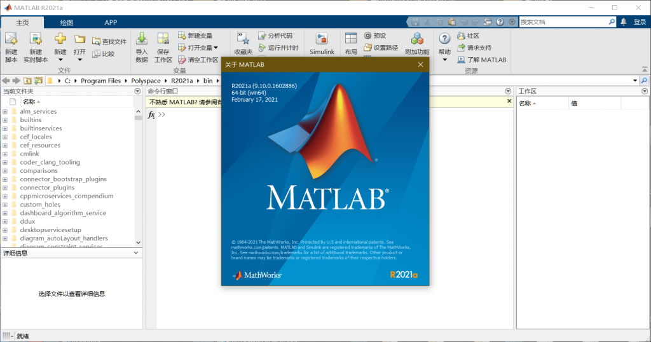Open the quick access toolbar customize dropdown
The image size is (651, 342).
point(512,22)
